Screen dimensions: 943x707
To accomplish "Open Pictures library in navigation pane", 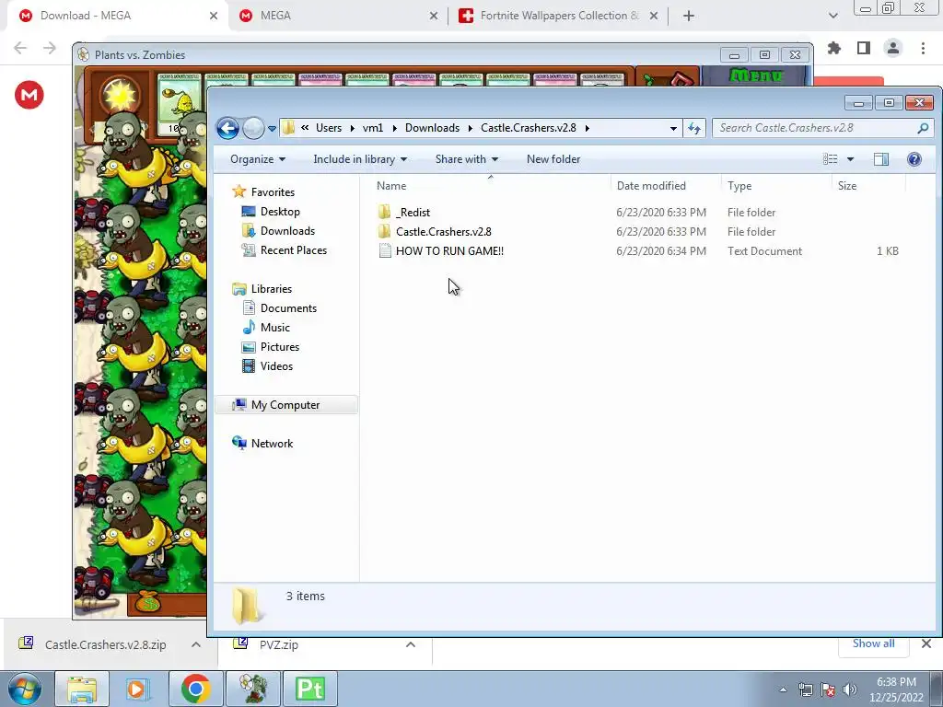I will point(280,347).
